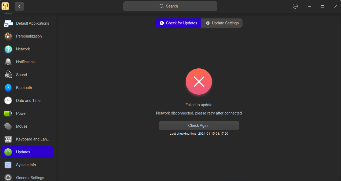Click the Network label in sidebar
The image size is (341, 181).
coord(23,49)
